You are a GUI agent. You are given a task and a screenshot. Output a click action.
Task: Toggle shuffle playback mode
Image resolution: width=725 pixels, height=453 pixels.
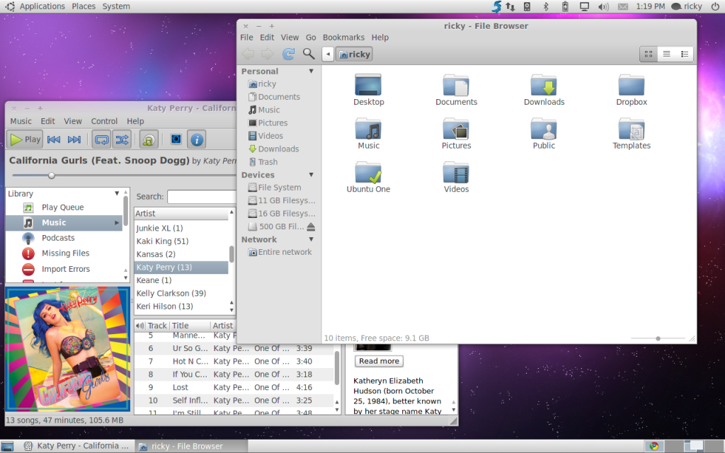pos(121,139)
